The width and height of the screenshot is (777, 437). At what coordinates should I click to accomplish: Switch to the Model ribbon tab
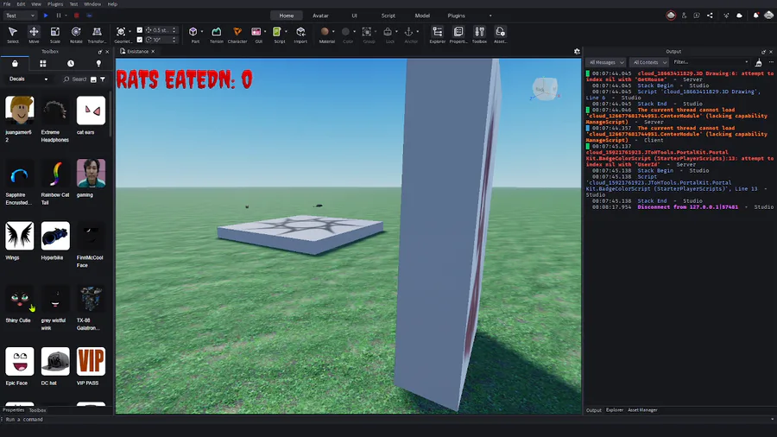point(422,16)
